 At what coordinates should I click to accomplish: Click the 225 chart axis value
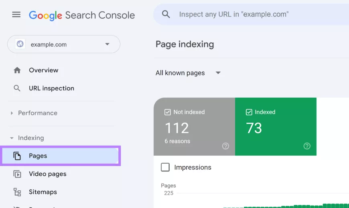point(169,193)
